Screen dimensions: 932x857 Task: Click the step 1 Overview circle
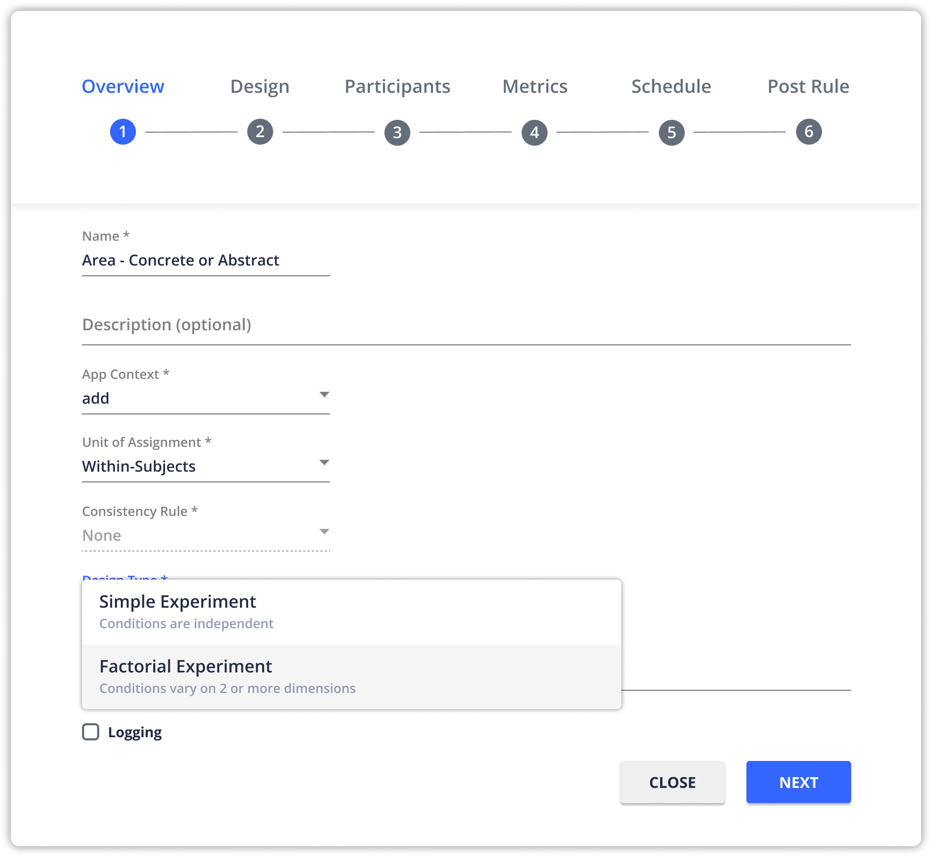pyautogui.click(x=122, y=131)
